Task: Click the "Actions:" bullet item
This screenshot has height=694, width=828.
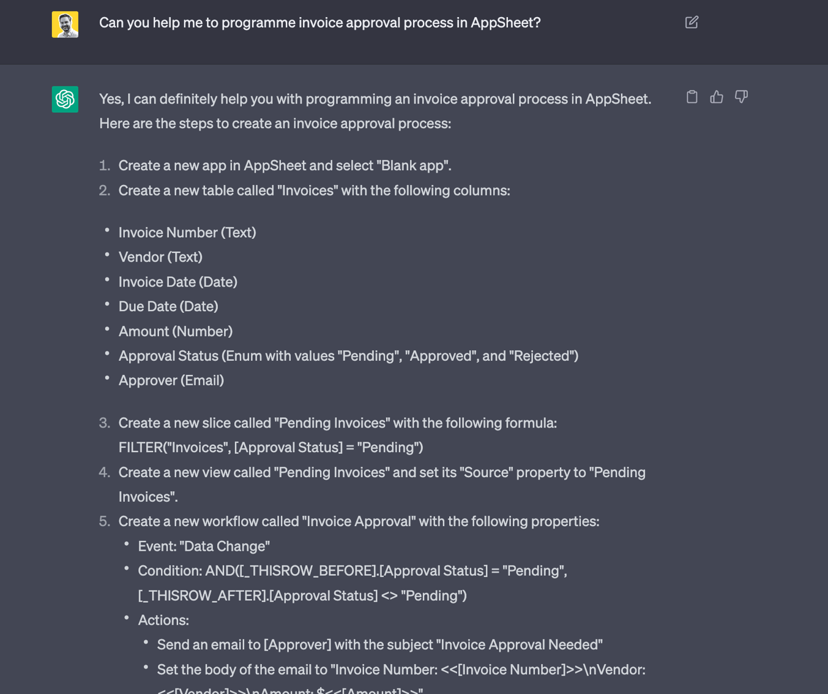Action: pyautogui.click(x=163, y=620)
